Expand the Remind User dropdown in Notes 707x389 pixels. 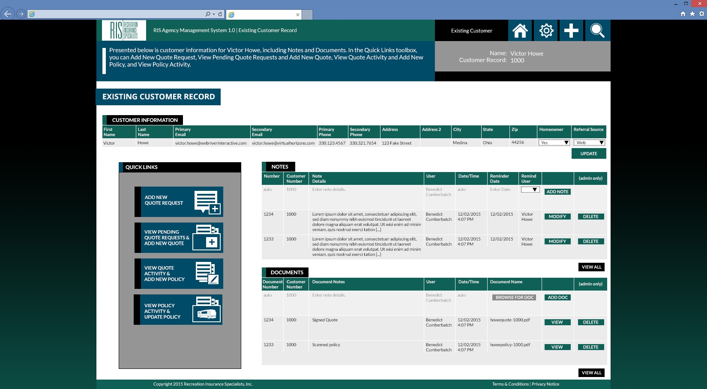pyautogui.click(x=530, y=189)
